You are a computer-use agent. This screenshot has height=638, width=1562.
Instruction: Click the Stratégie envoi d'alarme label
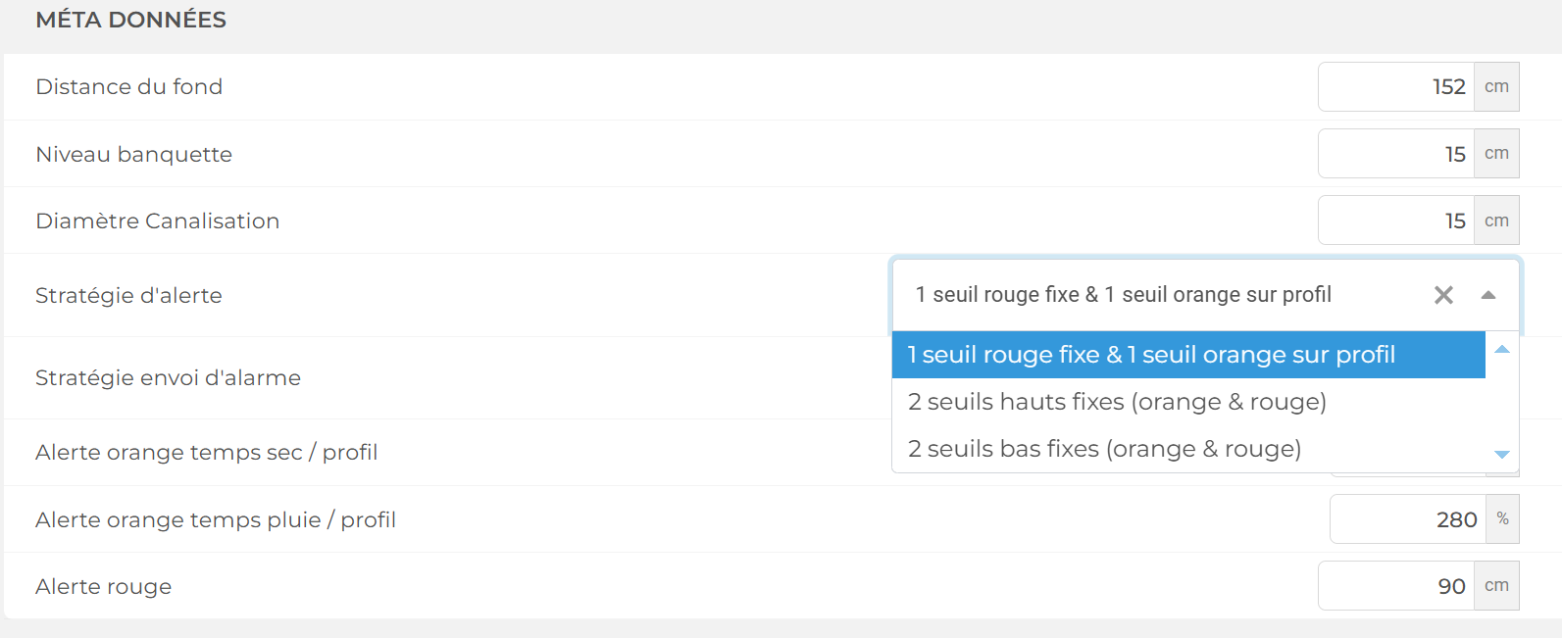pyautogui.click(x=168, y=378)
